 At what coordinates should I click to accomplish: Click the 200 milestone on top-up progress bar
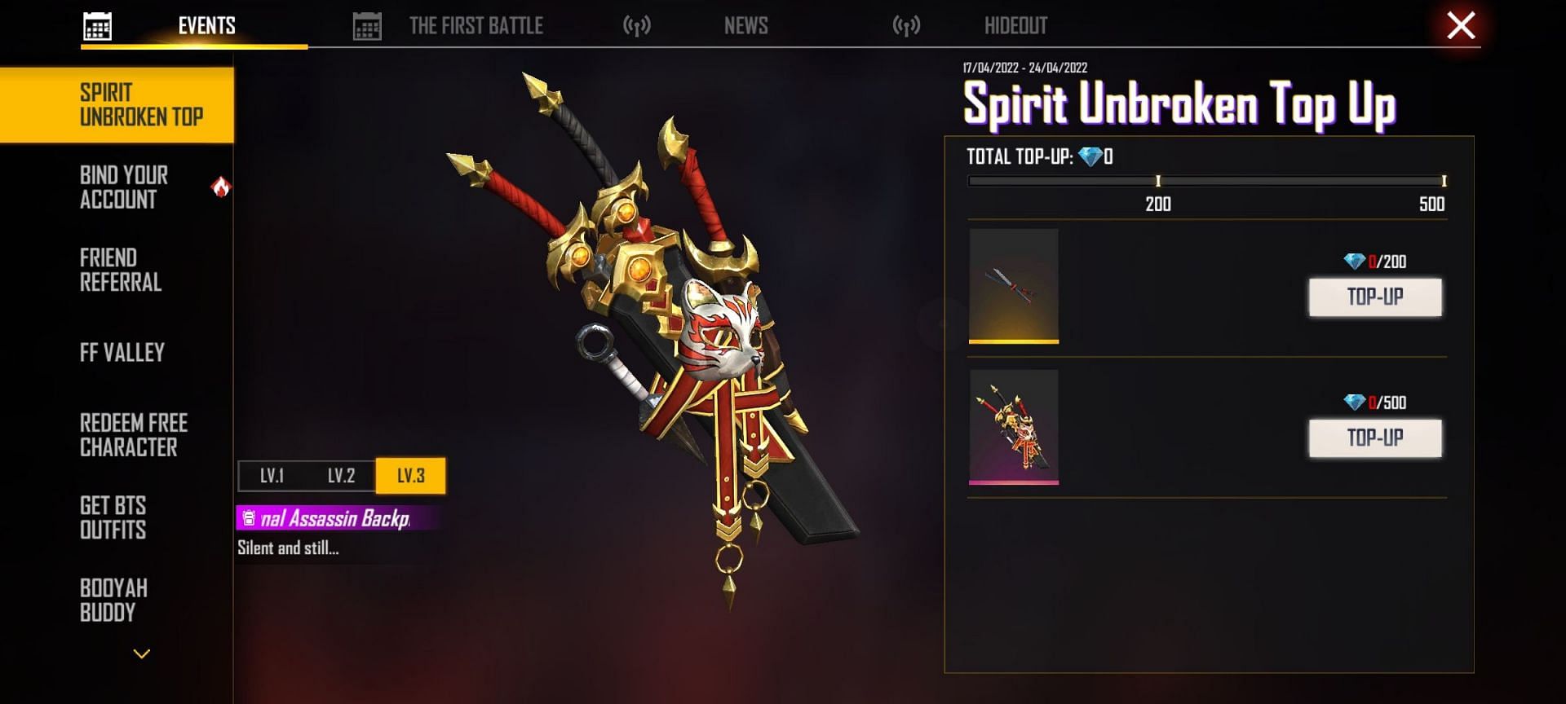(1157, 181)
